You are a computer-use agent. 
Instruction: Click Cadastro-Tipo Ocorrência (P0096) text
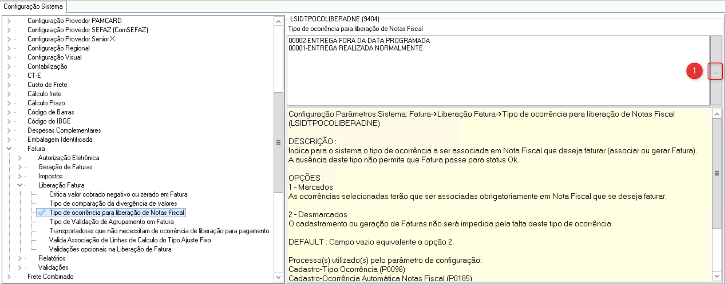tap(346, 269)
